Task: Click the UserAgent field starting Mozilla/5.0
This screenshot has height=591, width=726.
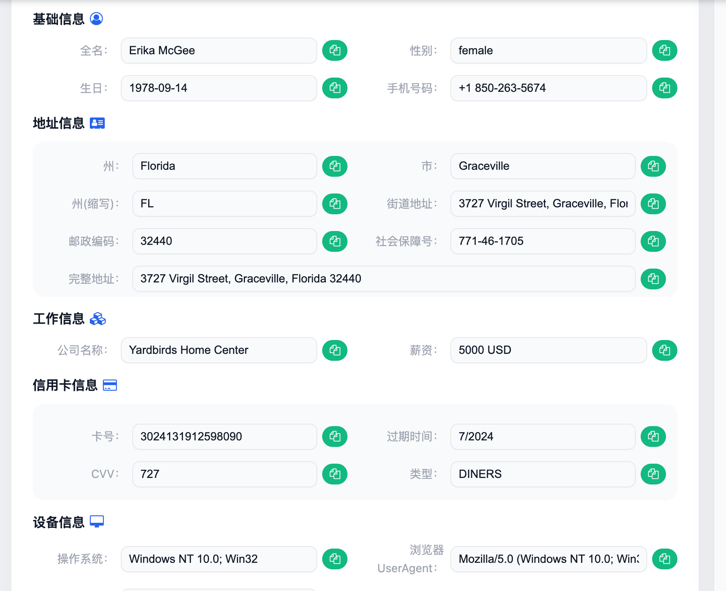Action: pyautogui.click(x=549, y=559)
